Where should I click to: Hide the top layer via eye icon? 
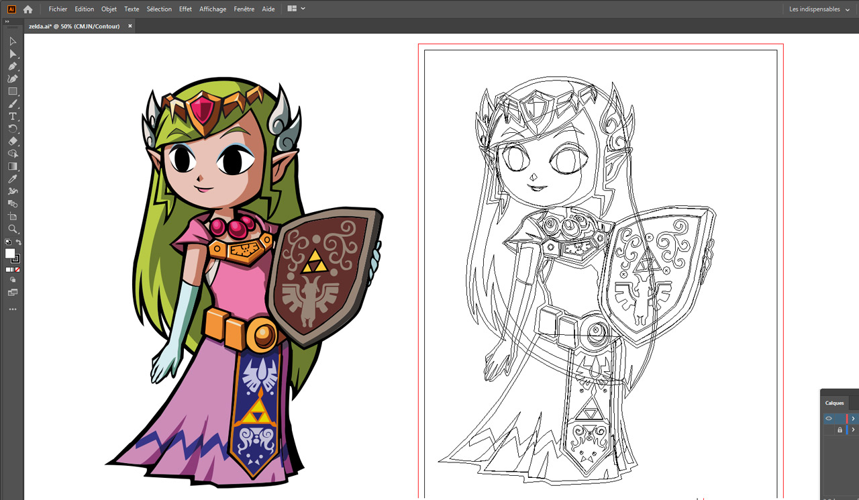point(829,418)
